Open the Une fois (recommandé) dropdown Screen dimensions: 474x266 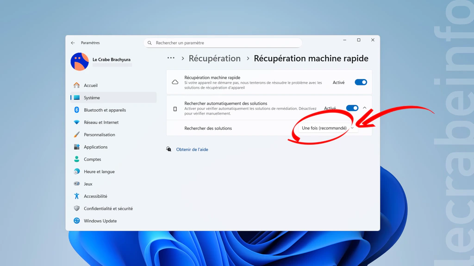(327, 128)
